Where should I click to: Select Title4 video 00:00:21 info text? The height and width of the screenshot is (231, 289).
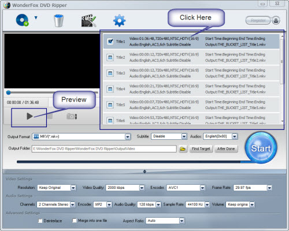(x=164, y=86)
